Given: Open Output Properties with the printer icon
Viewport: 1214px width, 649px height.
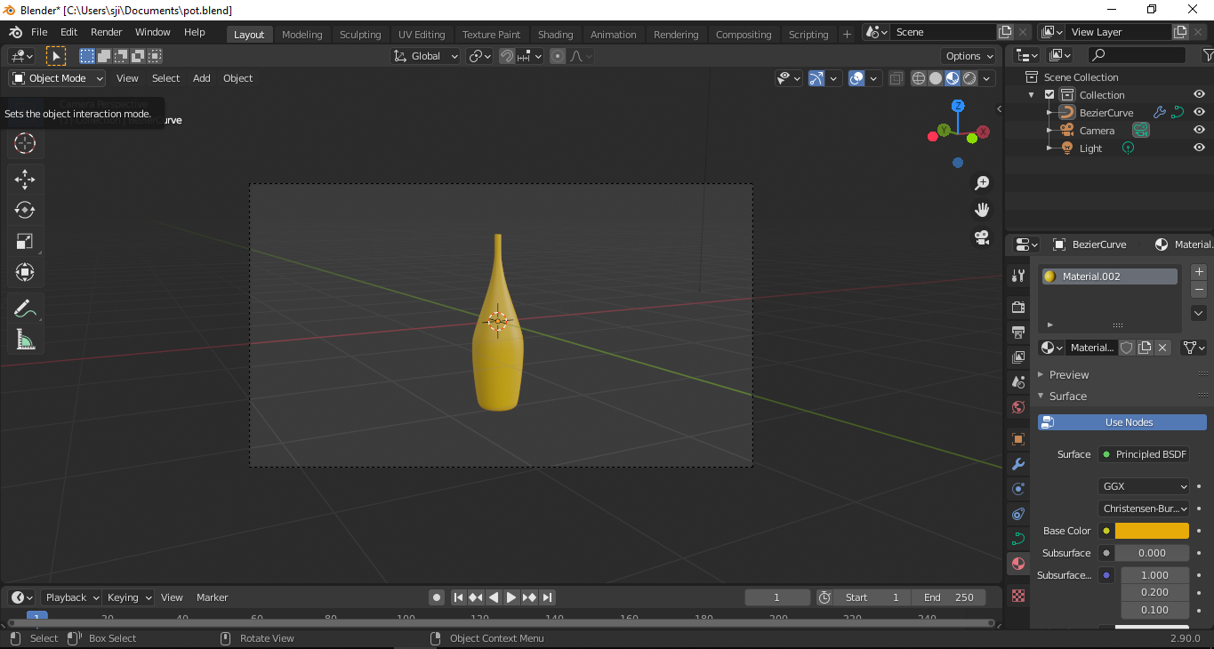Looking at the screenshot, I should (x=1017, y=333).
